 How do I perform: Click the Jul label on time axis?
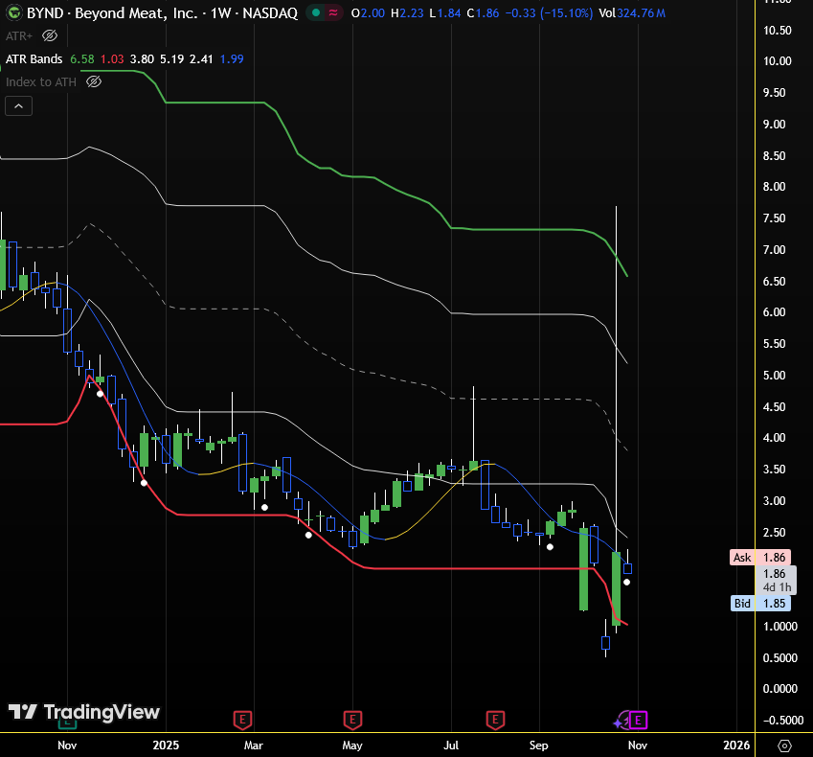pos(451,746)
